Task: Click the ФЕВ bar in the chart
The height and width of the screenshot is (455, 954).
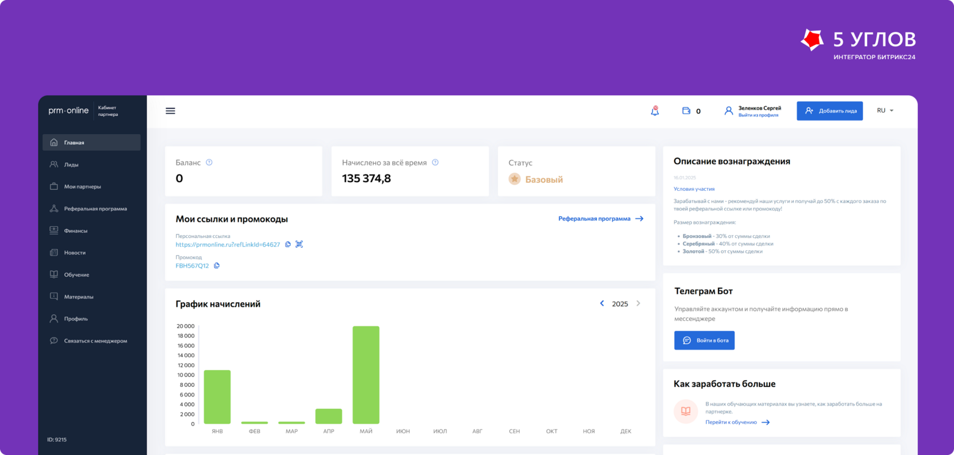Action: [254, 423]
